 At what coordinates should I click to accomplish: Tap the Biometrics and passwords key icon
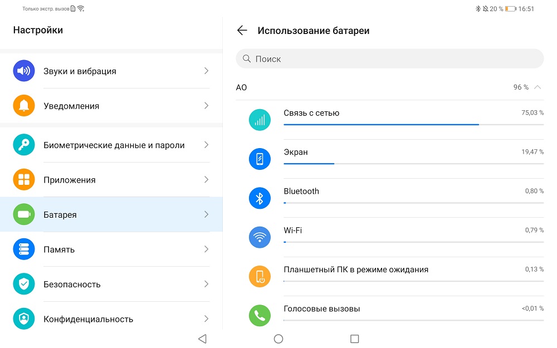click(24, 145)
